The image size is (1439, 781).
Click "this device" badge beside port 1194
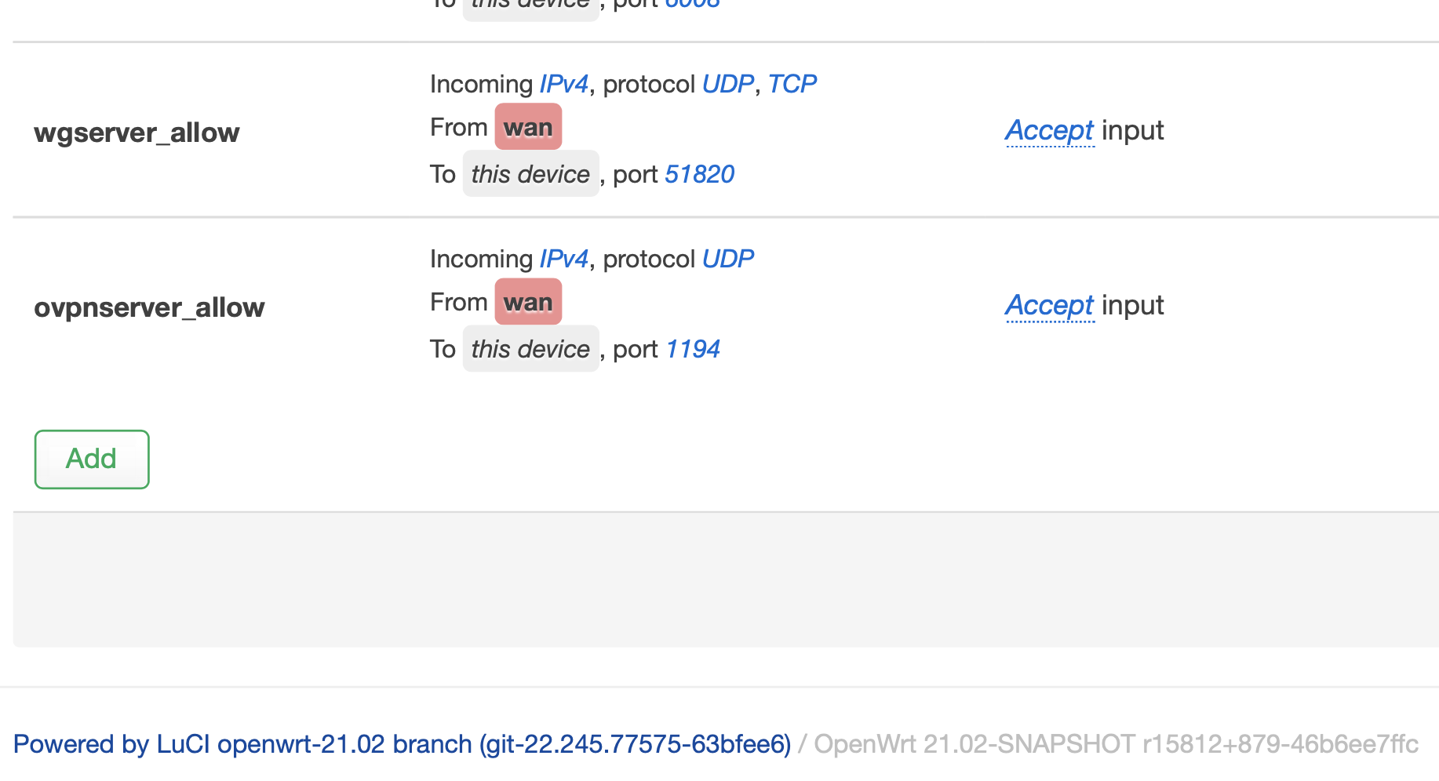click(x=530, y=349)
